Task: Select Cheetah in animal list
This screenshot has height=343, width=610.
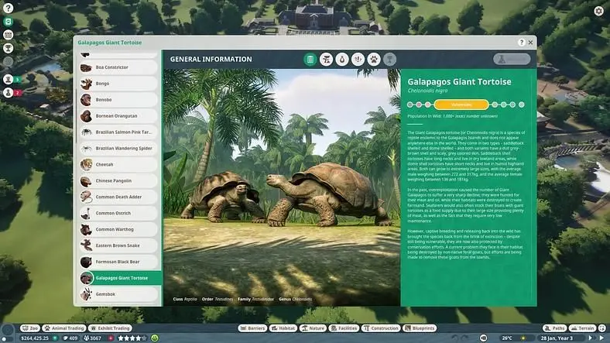Action: (118, 164)
